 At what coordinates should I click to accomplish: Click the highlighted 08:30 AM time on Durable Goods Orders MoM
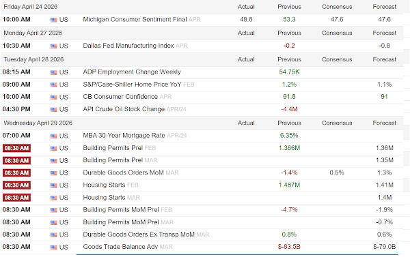click(16, 173)
